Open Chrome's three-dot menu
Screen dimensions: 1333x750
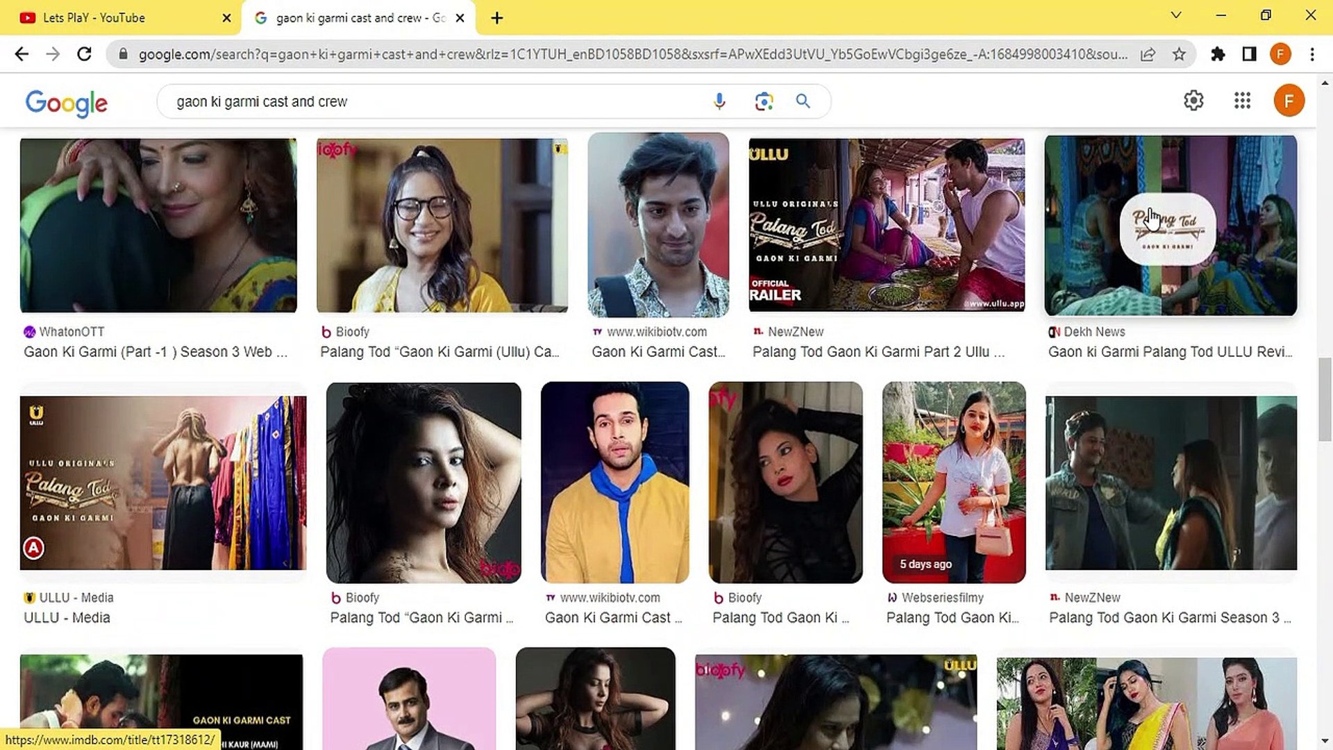pyautogui.click(x=1312, y=54)
